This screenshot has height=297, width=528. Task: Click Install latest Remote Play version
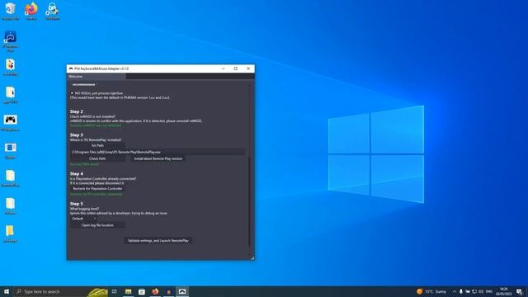(158, 158)
